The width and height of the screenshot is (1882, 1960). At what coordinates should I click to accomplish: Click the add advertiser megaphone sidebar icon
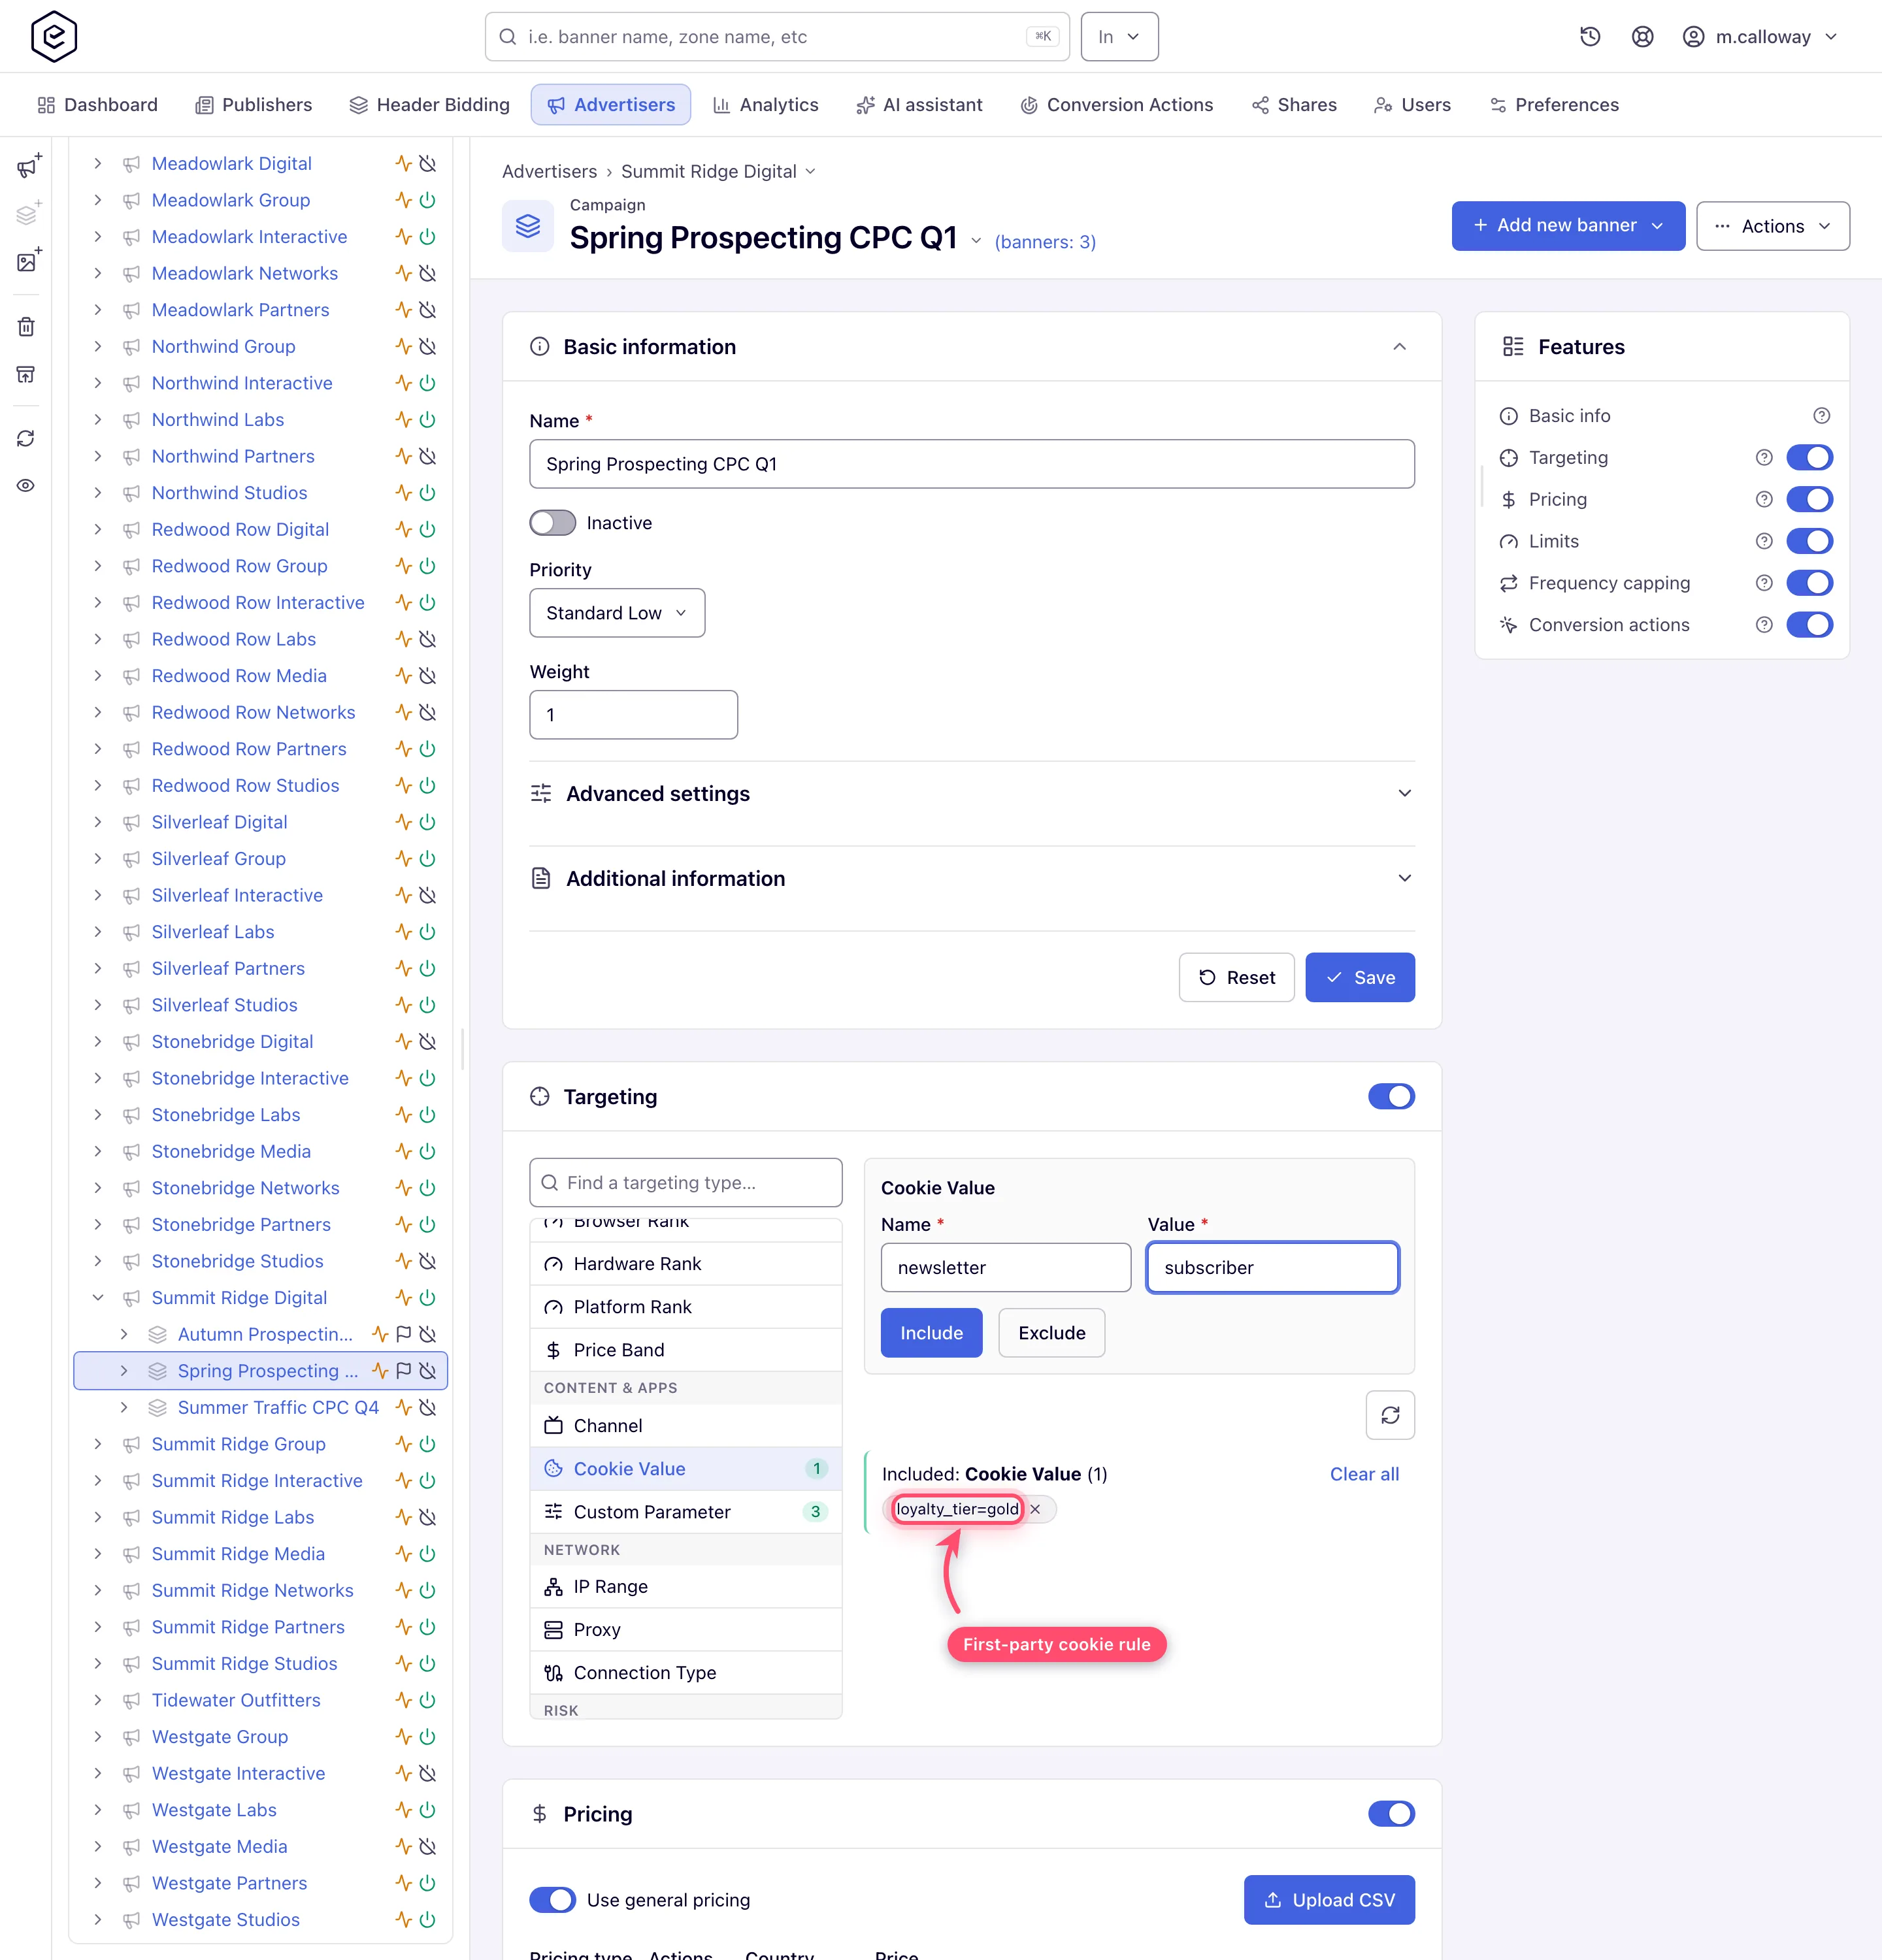click(x=28, y=166)
